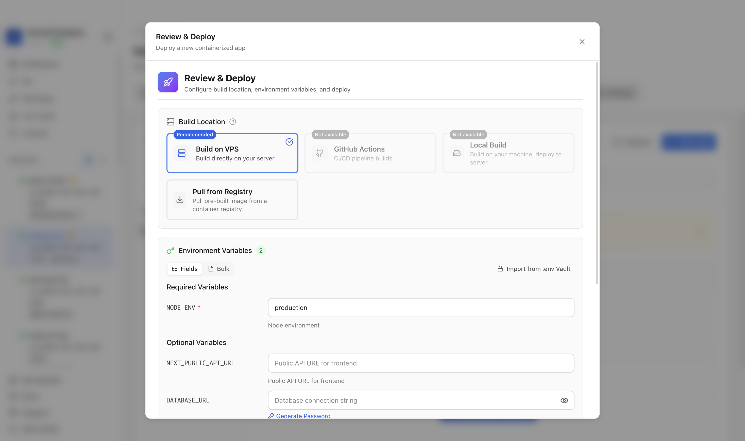Click the Optional Variables heading
The width and height of the screenshot is (745, 441).
coord(196,342)
